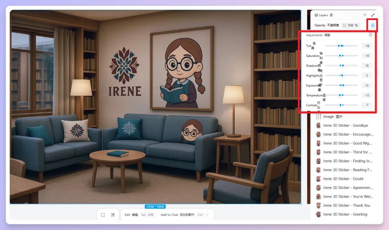Select the Irene 3D Sticker - Greeting layer
The height and width of the screenshot is (230, 389).
(x=344, y=215)
